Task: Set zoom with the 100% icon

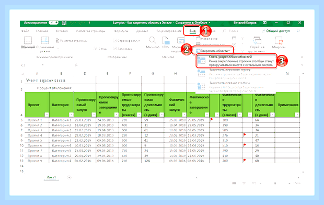Action: point(166,41)
